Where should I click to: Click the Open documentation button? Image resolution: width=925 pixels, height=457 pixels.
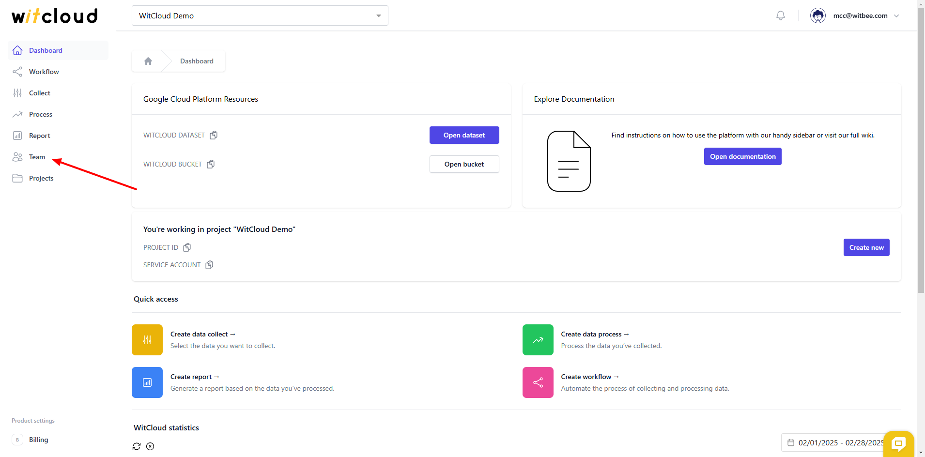click(x=743, y=156)
